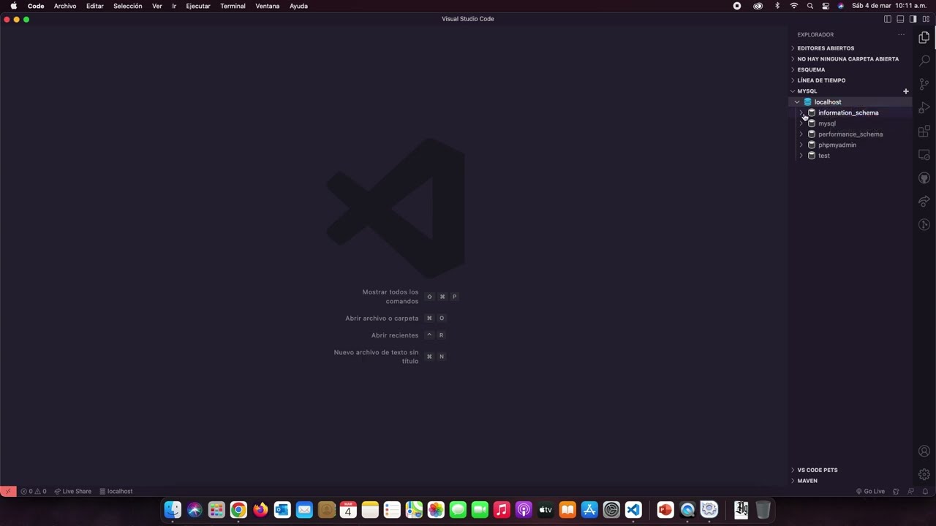936x526 pixels.
Task: Open the Archivo menu
Action: (65, 6)
